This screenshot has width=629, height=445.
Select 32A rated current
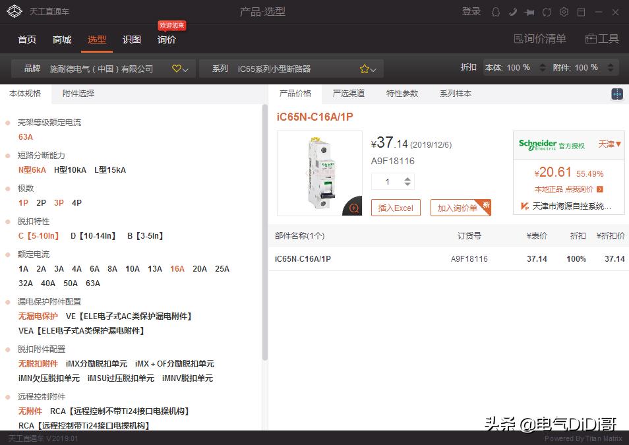pos(26,283)
